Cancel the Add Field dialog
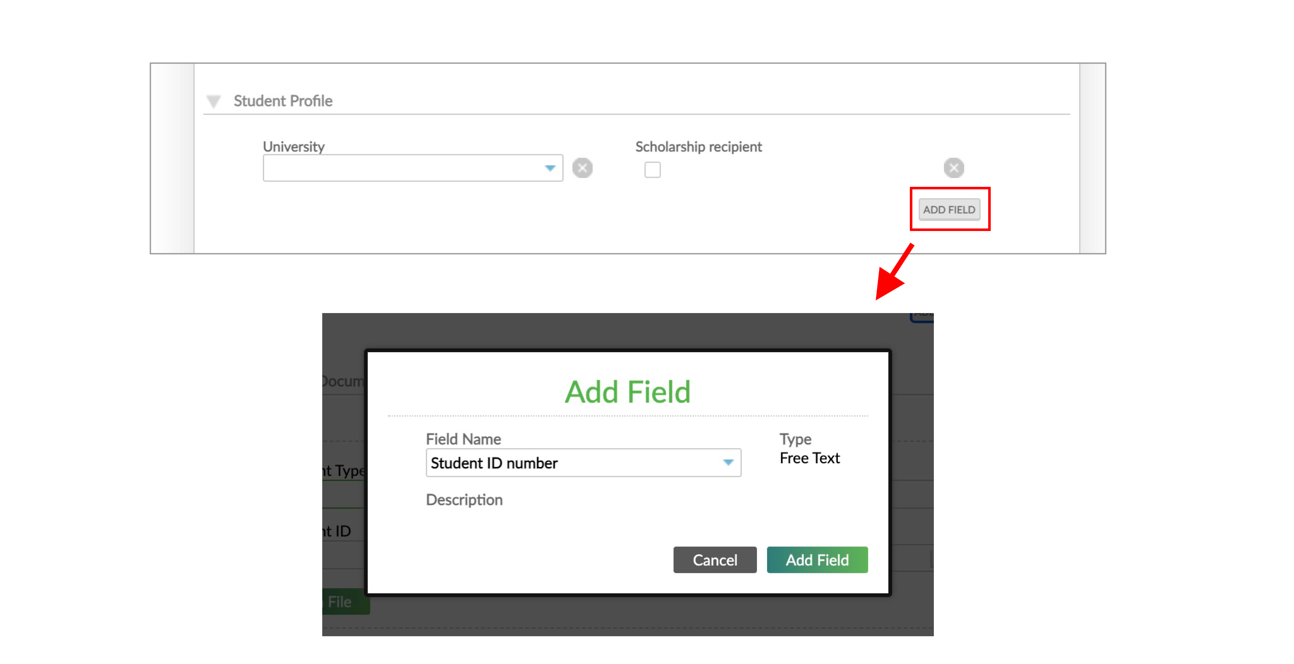This screenshot has height=664, width=1294. [x=715, y=560]
